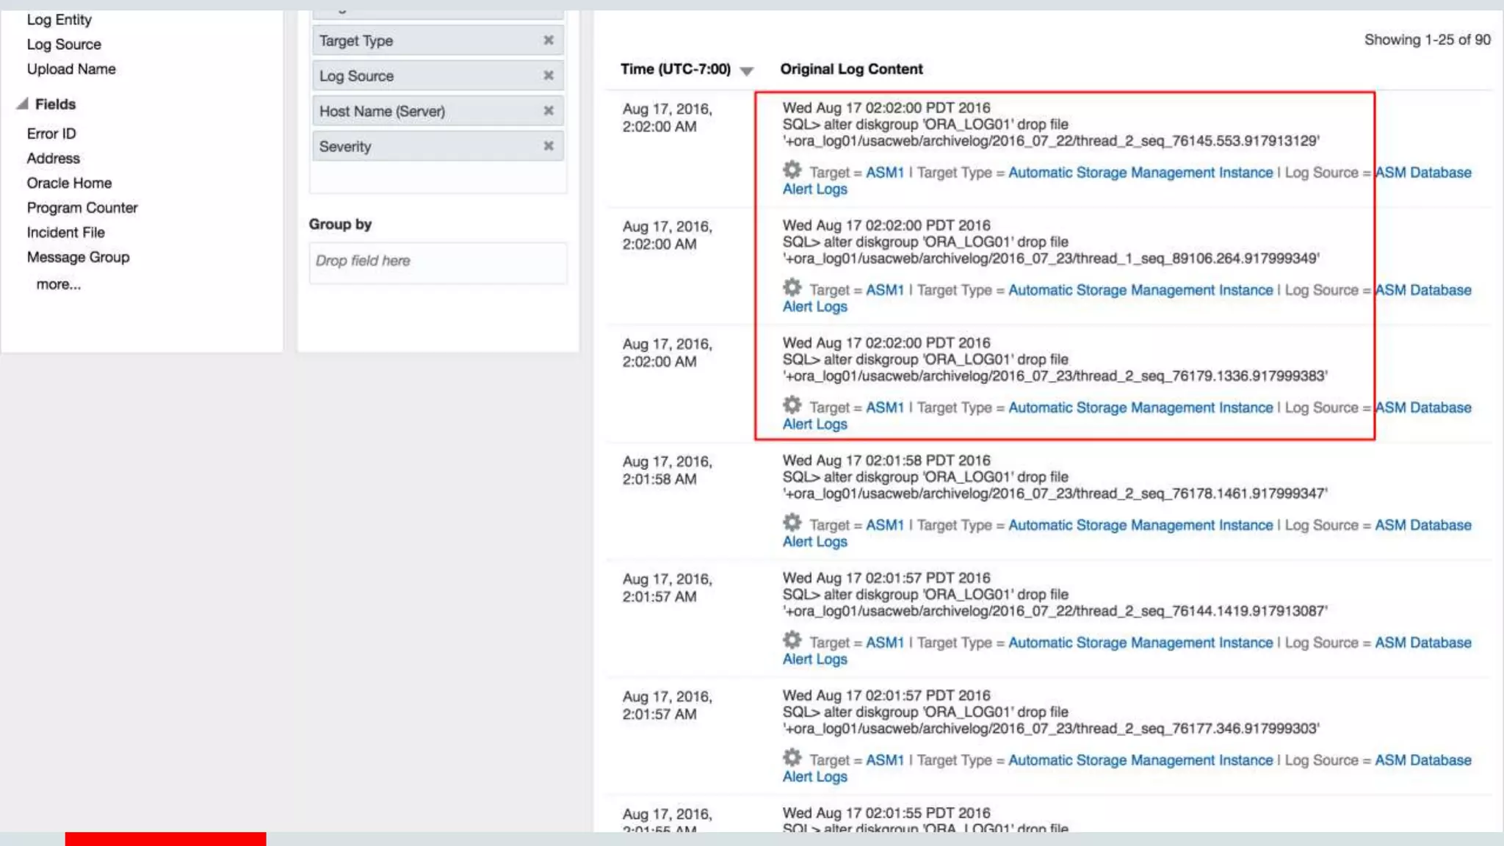
Task: Select Message Group field
Action: [x=78, y=257]
